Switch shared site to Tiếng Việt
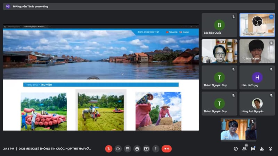 (x=172, y=32)
